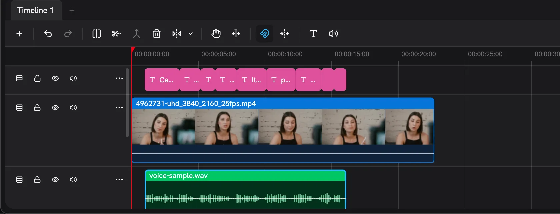The height and width of the screenshot is (214, 560).
Task: Click the 00:00:15:00 ruler mark
Action: pos(352,54)
